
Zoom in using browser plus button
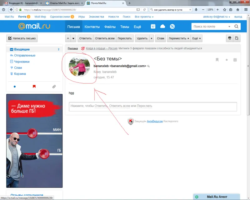tap(217, 10)
